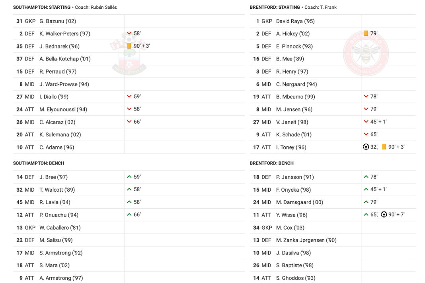
Task: Click the red substitution arrow for B. Mbeumo
Action: pyautogui.click(x=366, y=97)
